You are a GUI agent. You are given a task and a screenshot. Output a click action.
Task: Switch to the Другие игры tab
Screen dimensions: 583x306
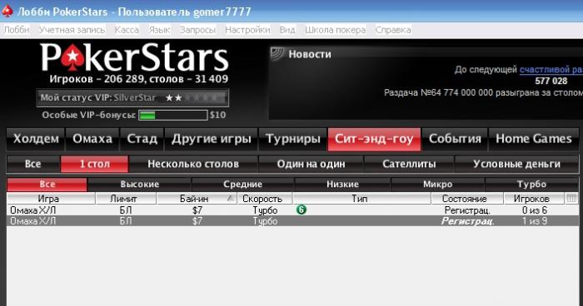(211, 139)
